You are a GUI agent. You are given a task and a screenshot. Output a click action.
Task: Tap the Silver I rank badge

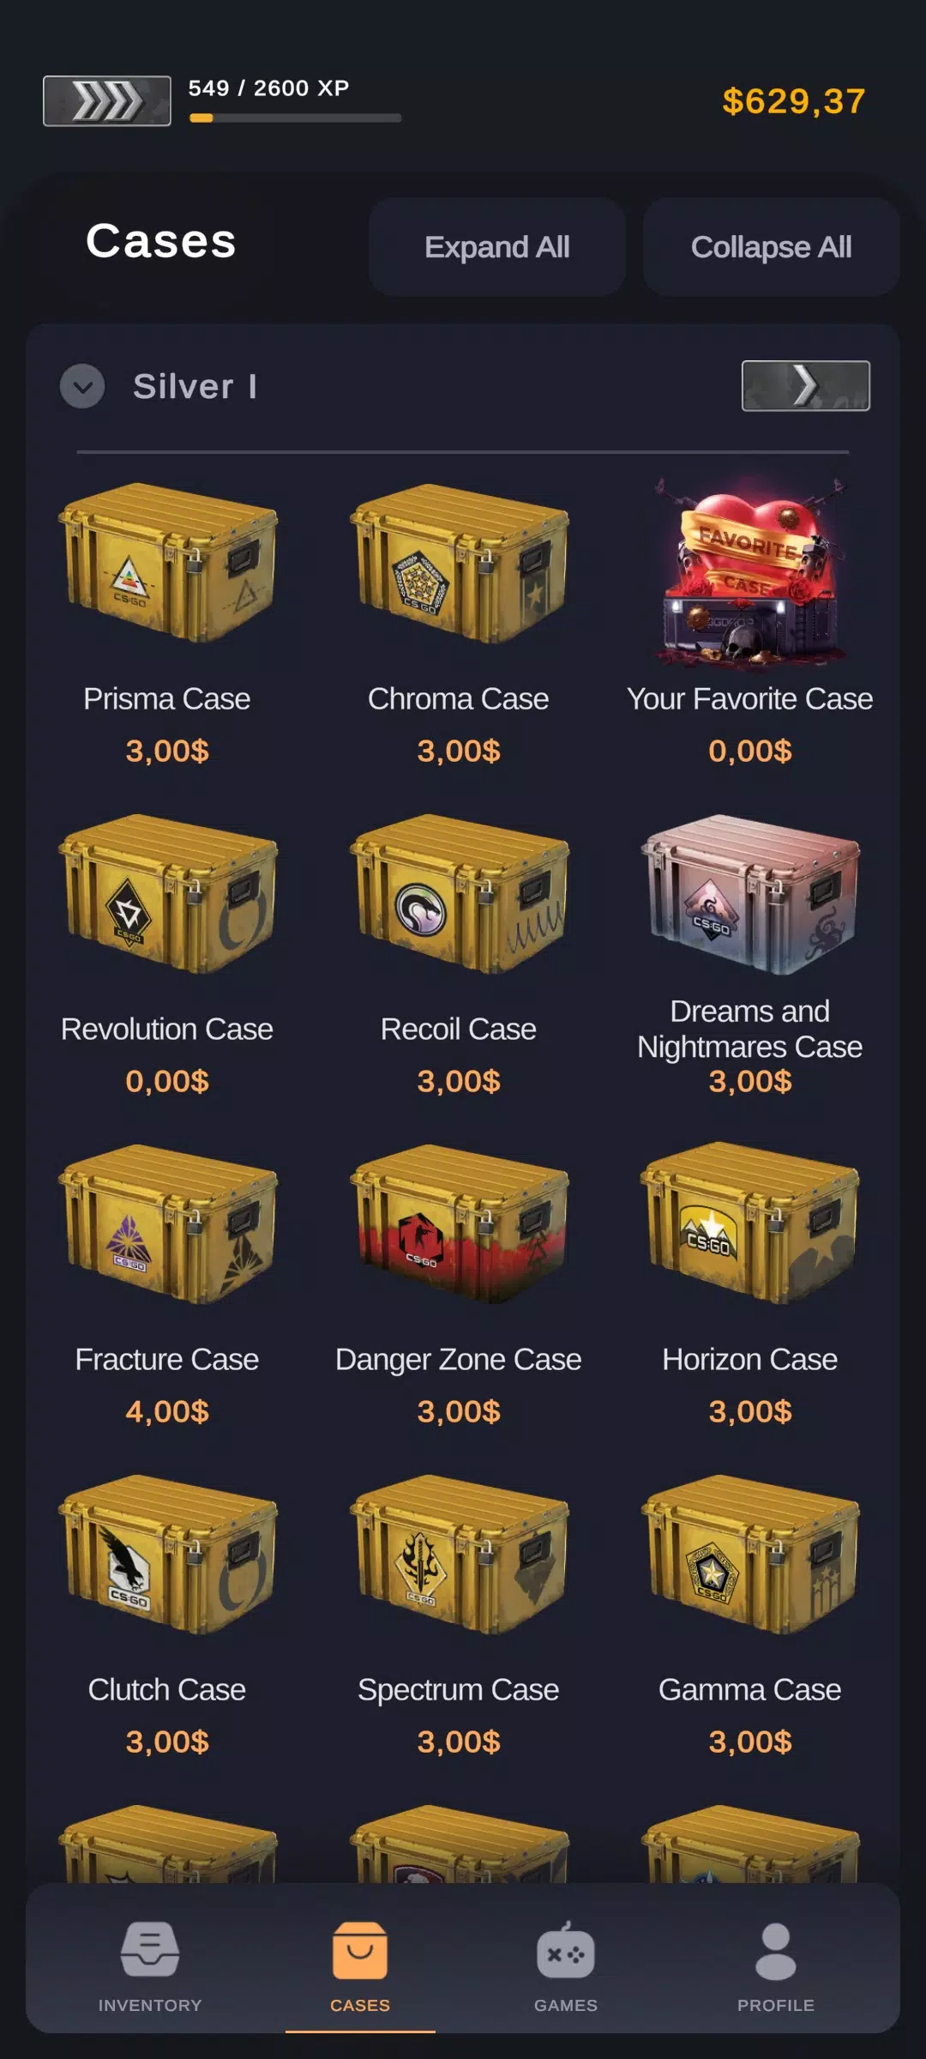(806, 386)
